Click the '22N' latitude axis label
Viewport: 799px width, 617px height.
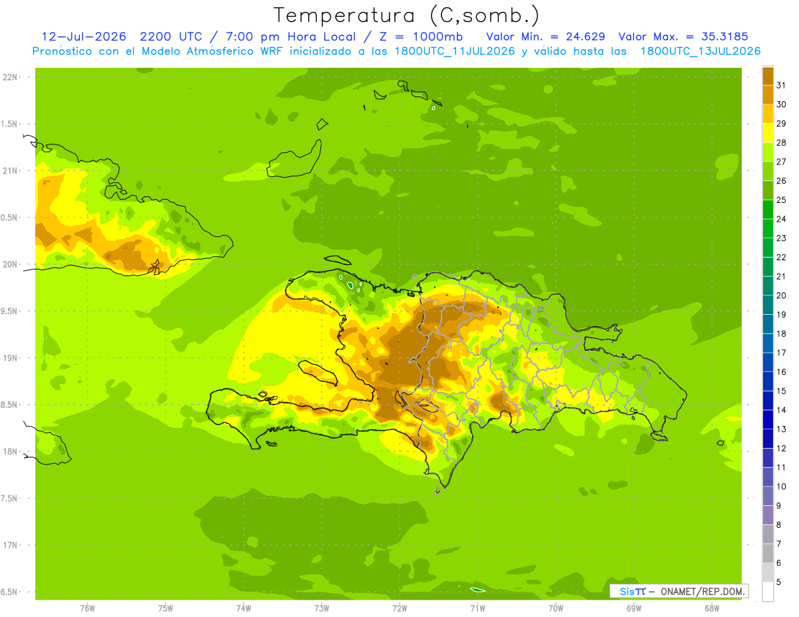click(x=10, y=77)
